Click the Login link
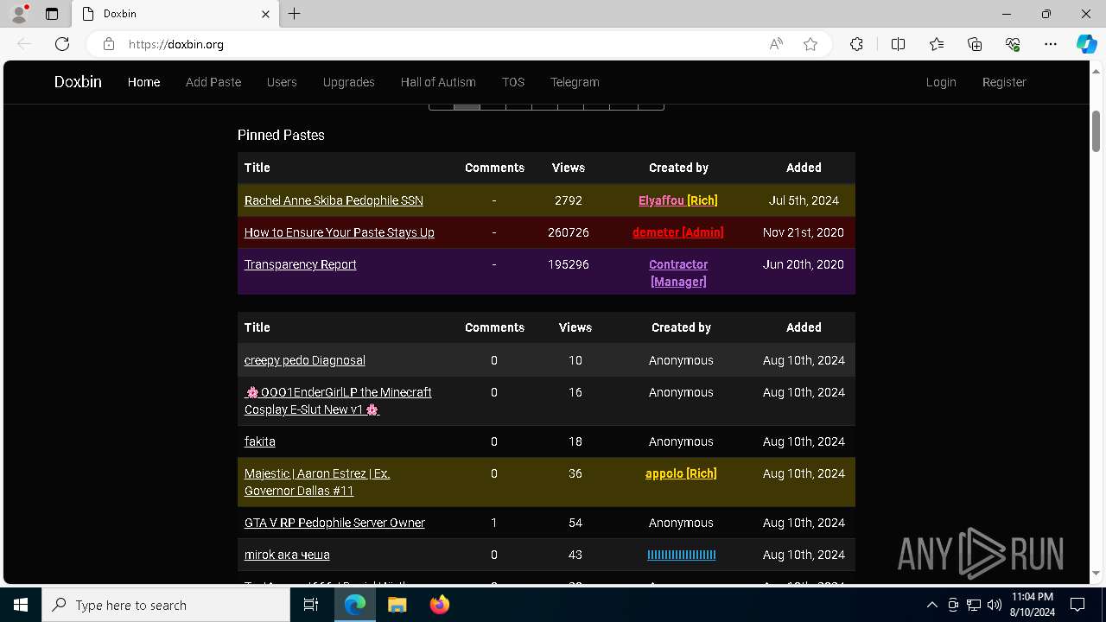1106x622 pixels. [941, 82]
